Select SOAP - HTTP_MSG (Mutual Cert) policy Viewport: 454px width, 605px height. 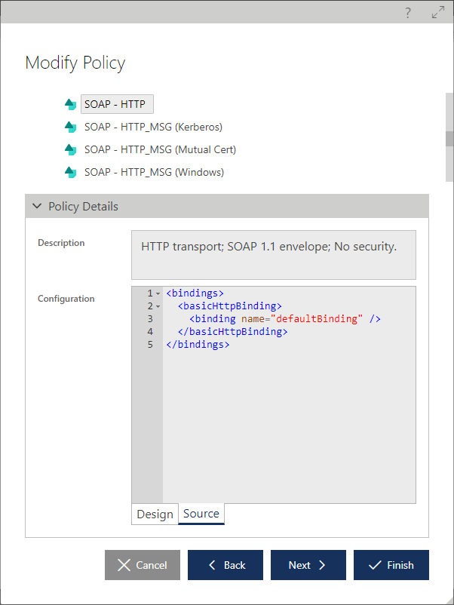tap(160, 149)
